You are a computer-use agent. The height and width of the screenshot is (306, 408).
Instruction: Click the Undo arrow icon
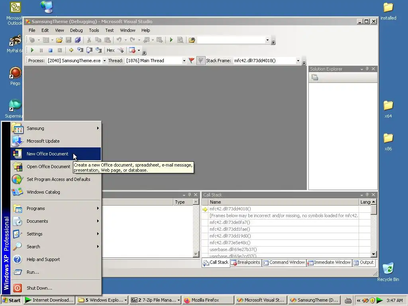[119, 40]
